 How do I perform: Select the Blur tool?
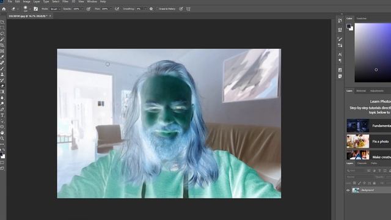[x=2, y=98]
